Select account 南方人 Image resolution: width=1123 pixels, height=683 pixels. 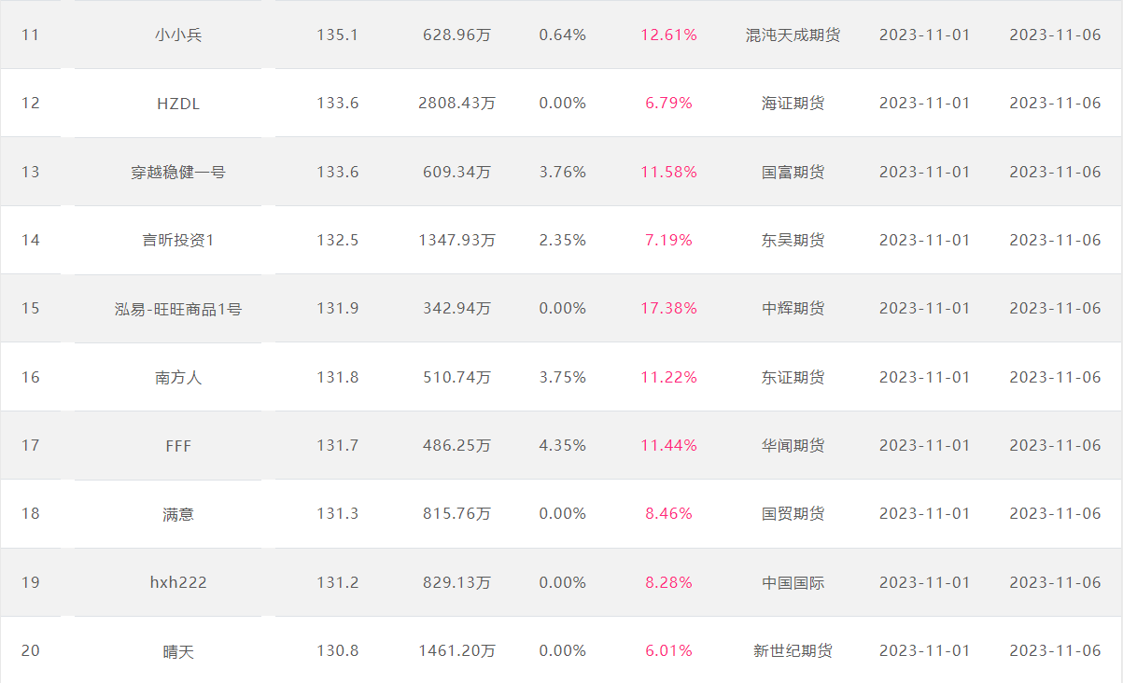(x=178, y=378)
